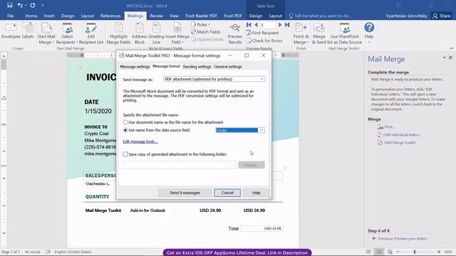Select Use document name radio option
Viewport: 456px width, 256px height.
125,122
